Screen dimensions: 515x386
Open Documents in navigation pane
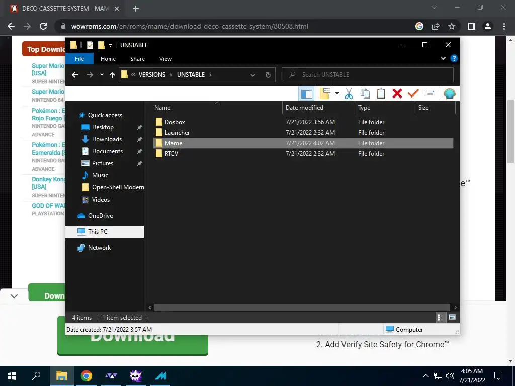click(107, 151)
